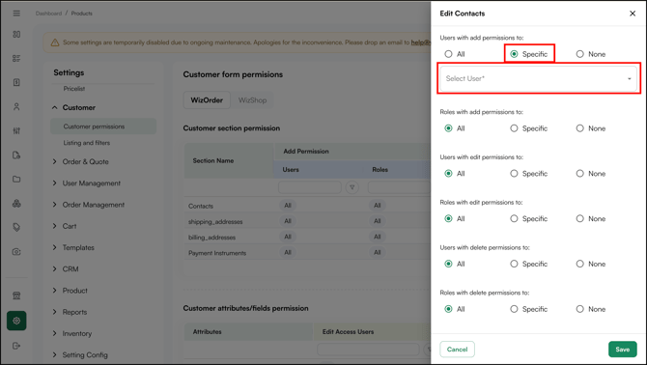Click the Users column filter funnel icon

[352, 187]
